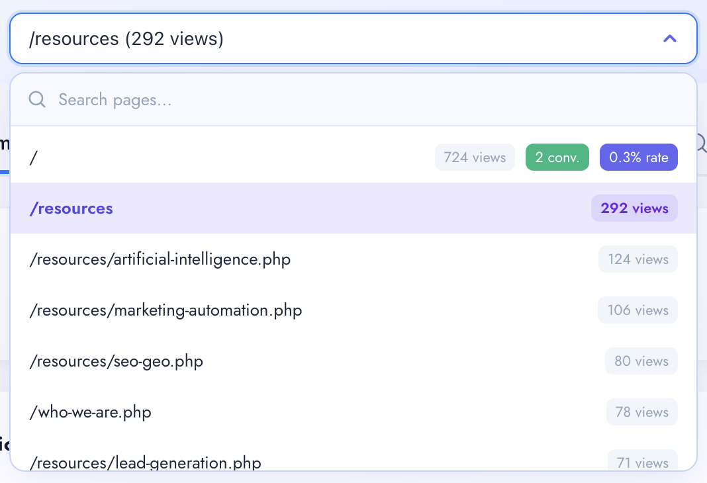Click the 0.3% rate badge
This screenshot has width=707, height=483.
[638, 157]
